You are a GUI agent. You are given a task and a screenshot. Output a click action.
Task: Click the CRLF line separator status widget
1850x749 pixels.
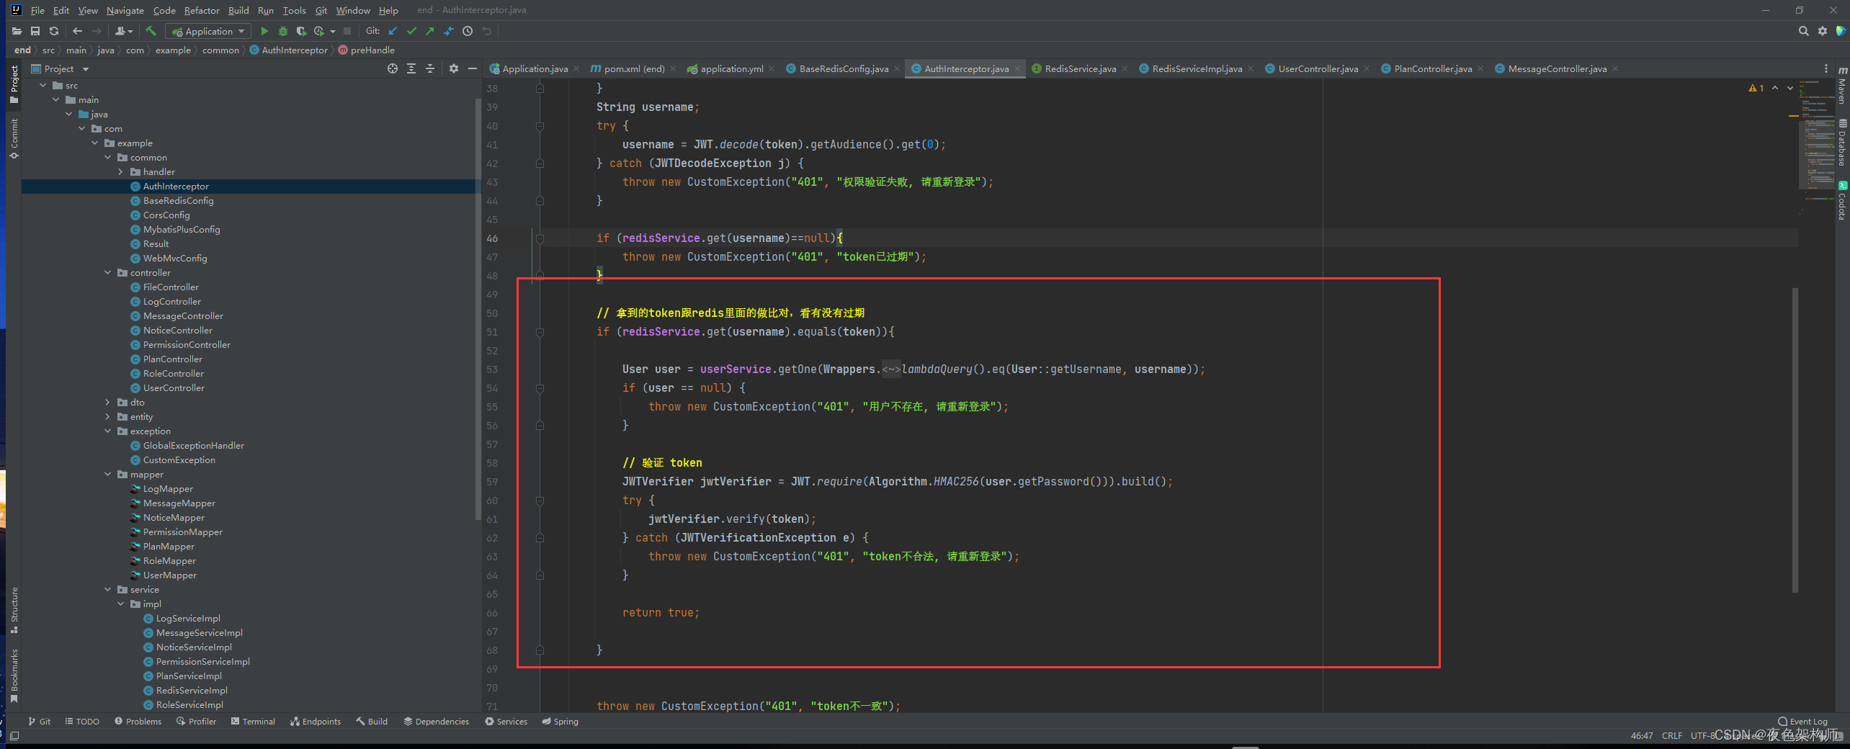pyautogui.click(x=1671, y=735)
